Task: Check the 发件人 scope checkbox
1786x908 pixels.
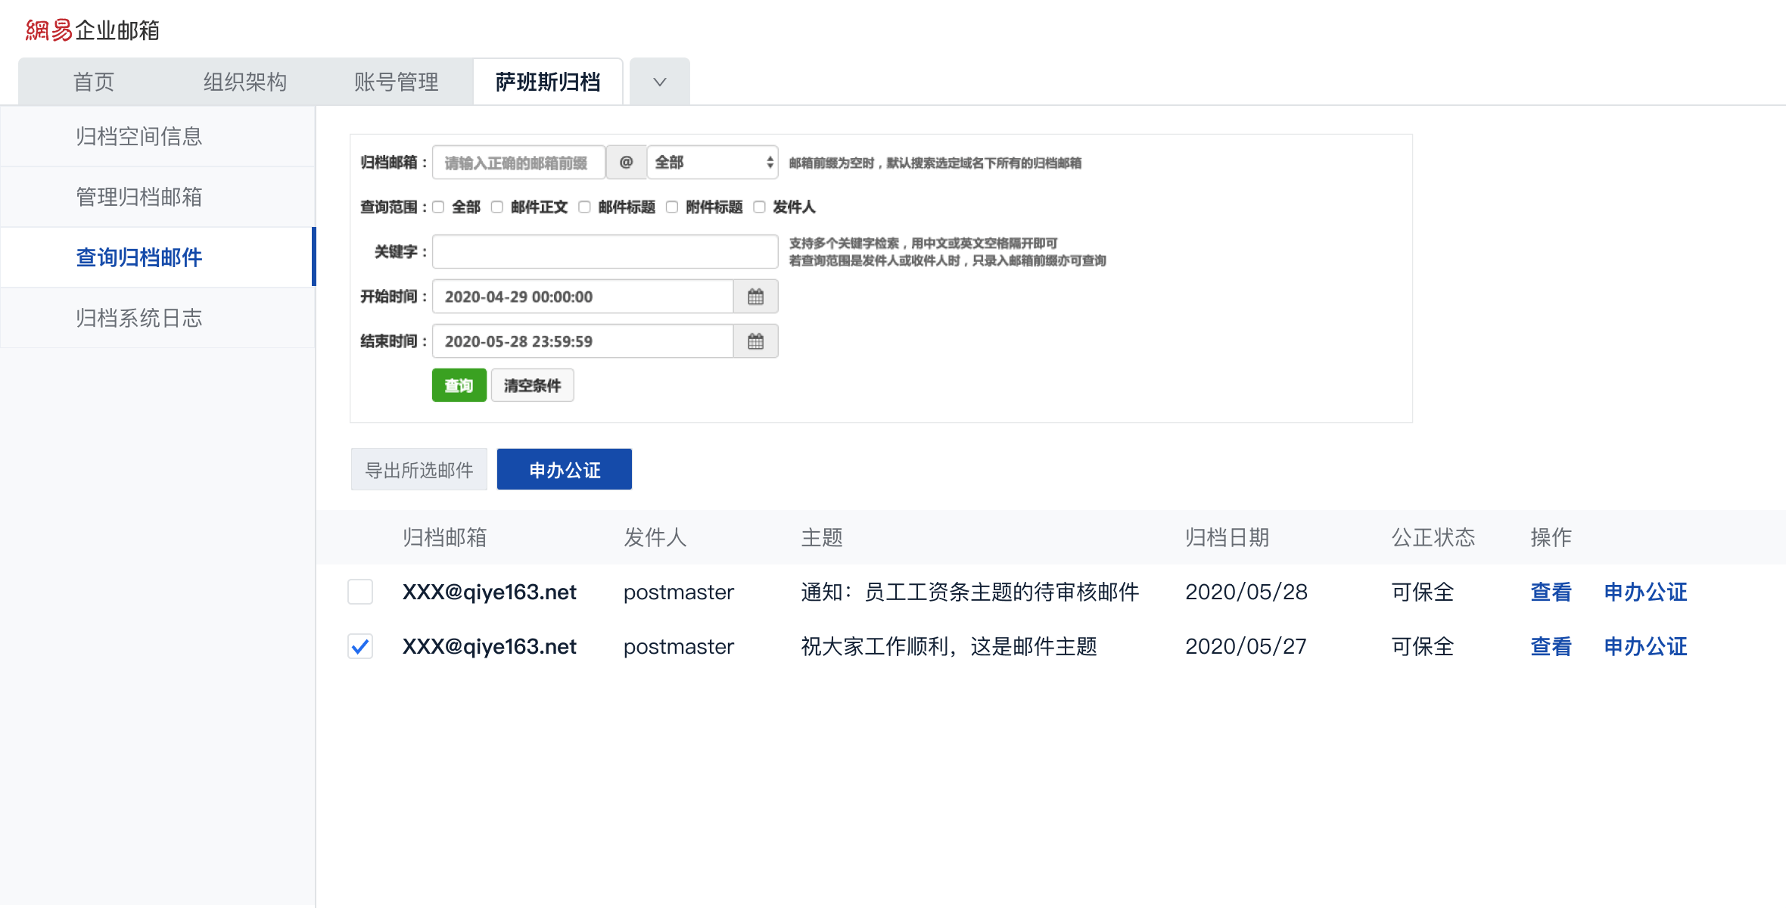Action: 759,207
